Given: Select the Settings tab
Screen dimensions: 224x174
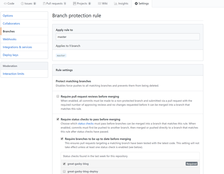Looking at the screenshot, I should pos(142,4).
